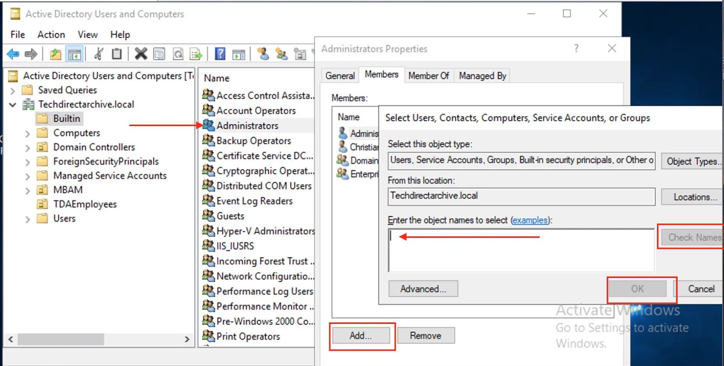The image size is (724, 366).
Task: Open the View menu
Action: pos(88,35)
